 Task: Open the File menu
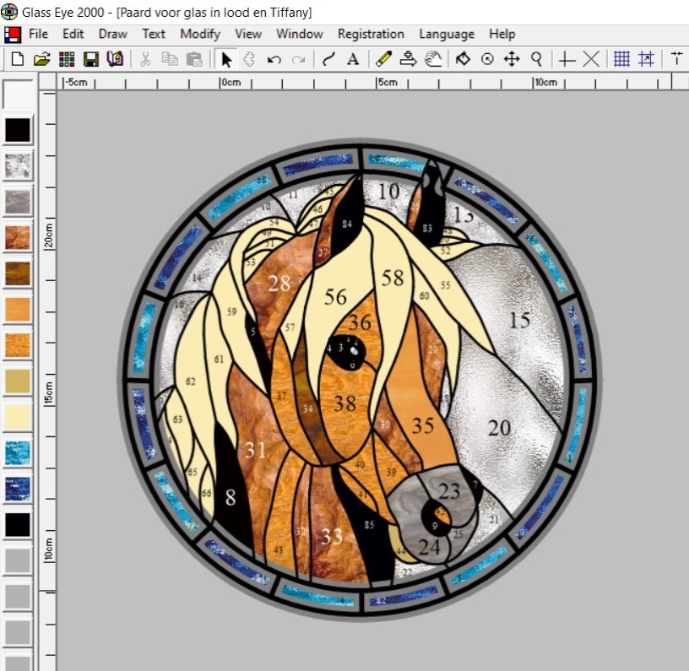tap(38, 34)
